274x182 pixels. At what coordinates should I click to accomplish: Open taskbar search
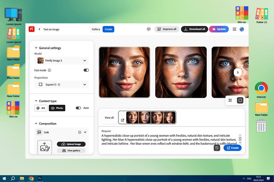tap(13, 179)
